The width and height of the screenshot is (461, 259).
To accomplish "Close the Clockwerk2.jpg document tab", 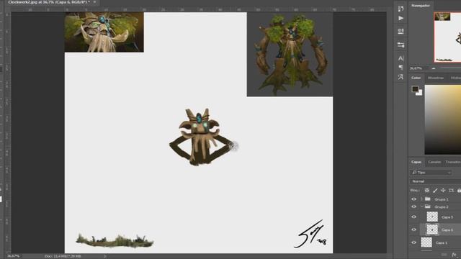I will click(94, 2).
